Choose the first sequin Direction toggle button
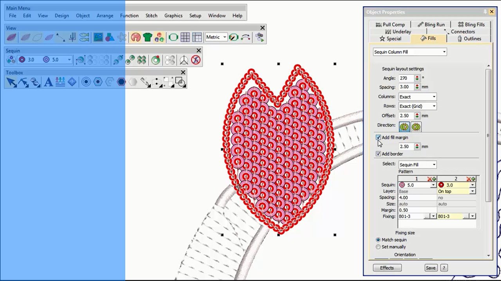The width and height of the screenshot is (501, 281). tap(404, 126)
